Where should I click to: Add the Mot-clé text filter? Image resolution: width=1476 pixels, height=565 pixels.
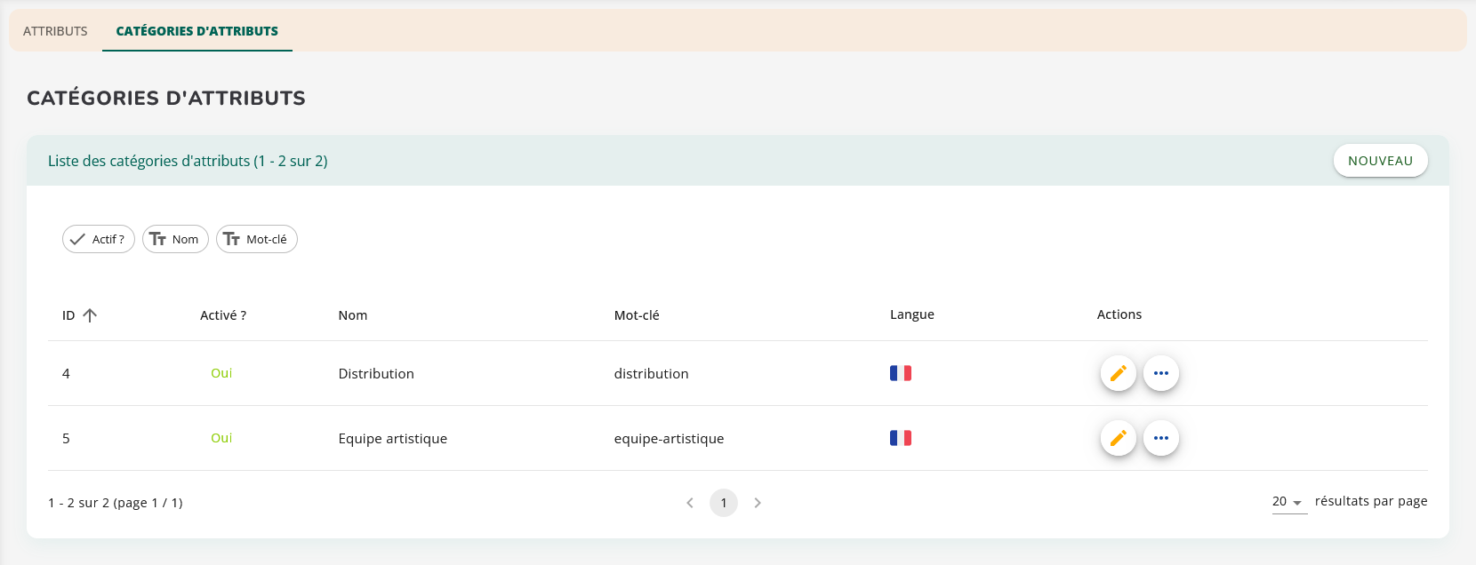(x=257, y=239)
